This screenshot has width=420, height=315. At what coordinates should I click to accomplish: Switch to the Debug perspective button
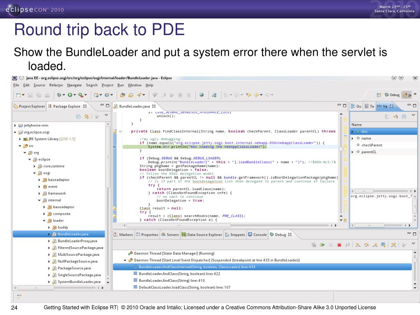(392, 95)
